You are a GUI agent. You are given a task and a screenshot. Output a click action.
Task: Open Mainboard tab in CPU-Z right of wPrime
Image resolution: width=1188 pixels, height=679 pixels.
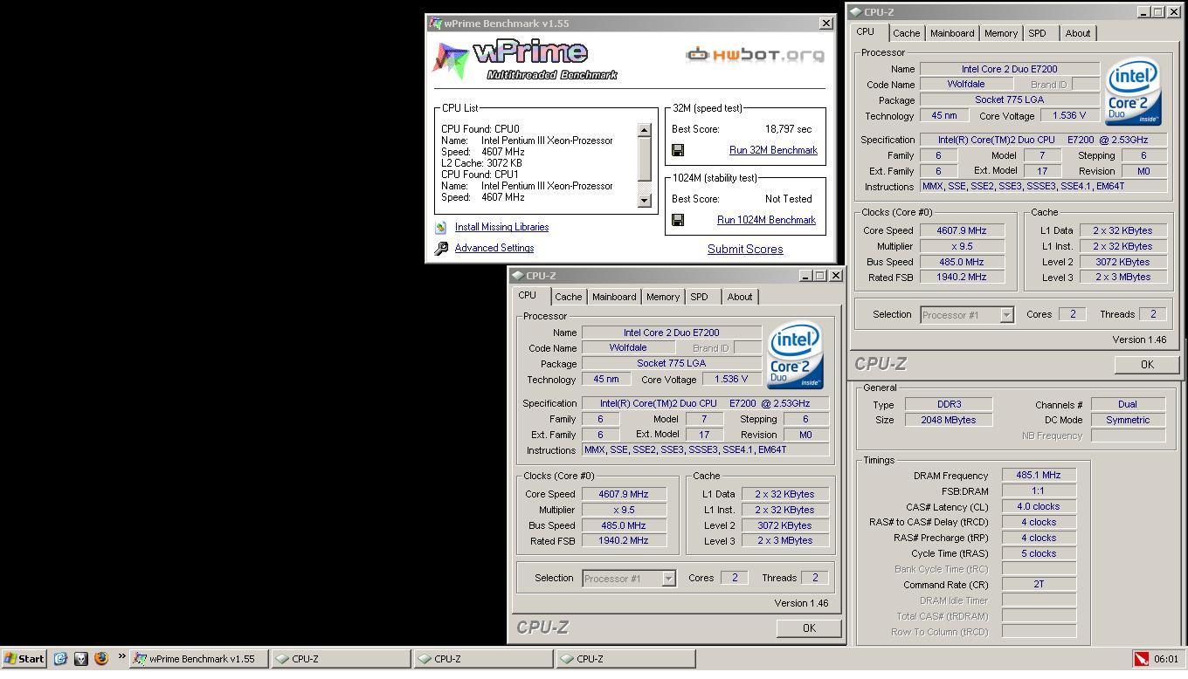tap(952, 34)
